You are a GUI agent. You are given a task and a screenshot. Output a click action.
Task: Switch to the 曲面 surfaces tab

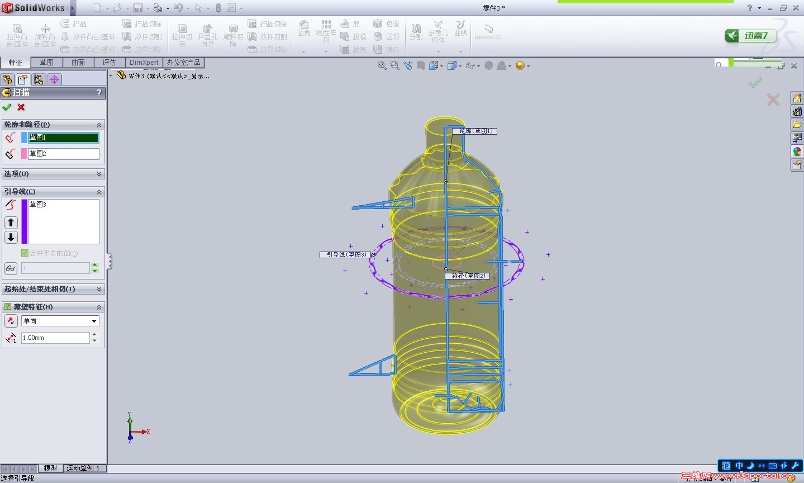coord(78,62)
